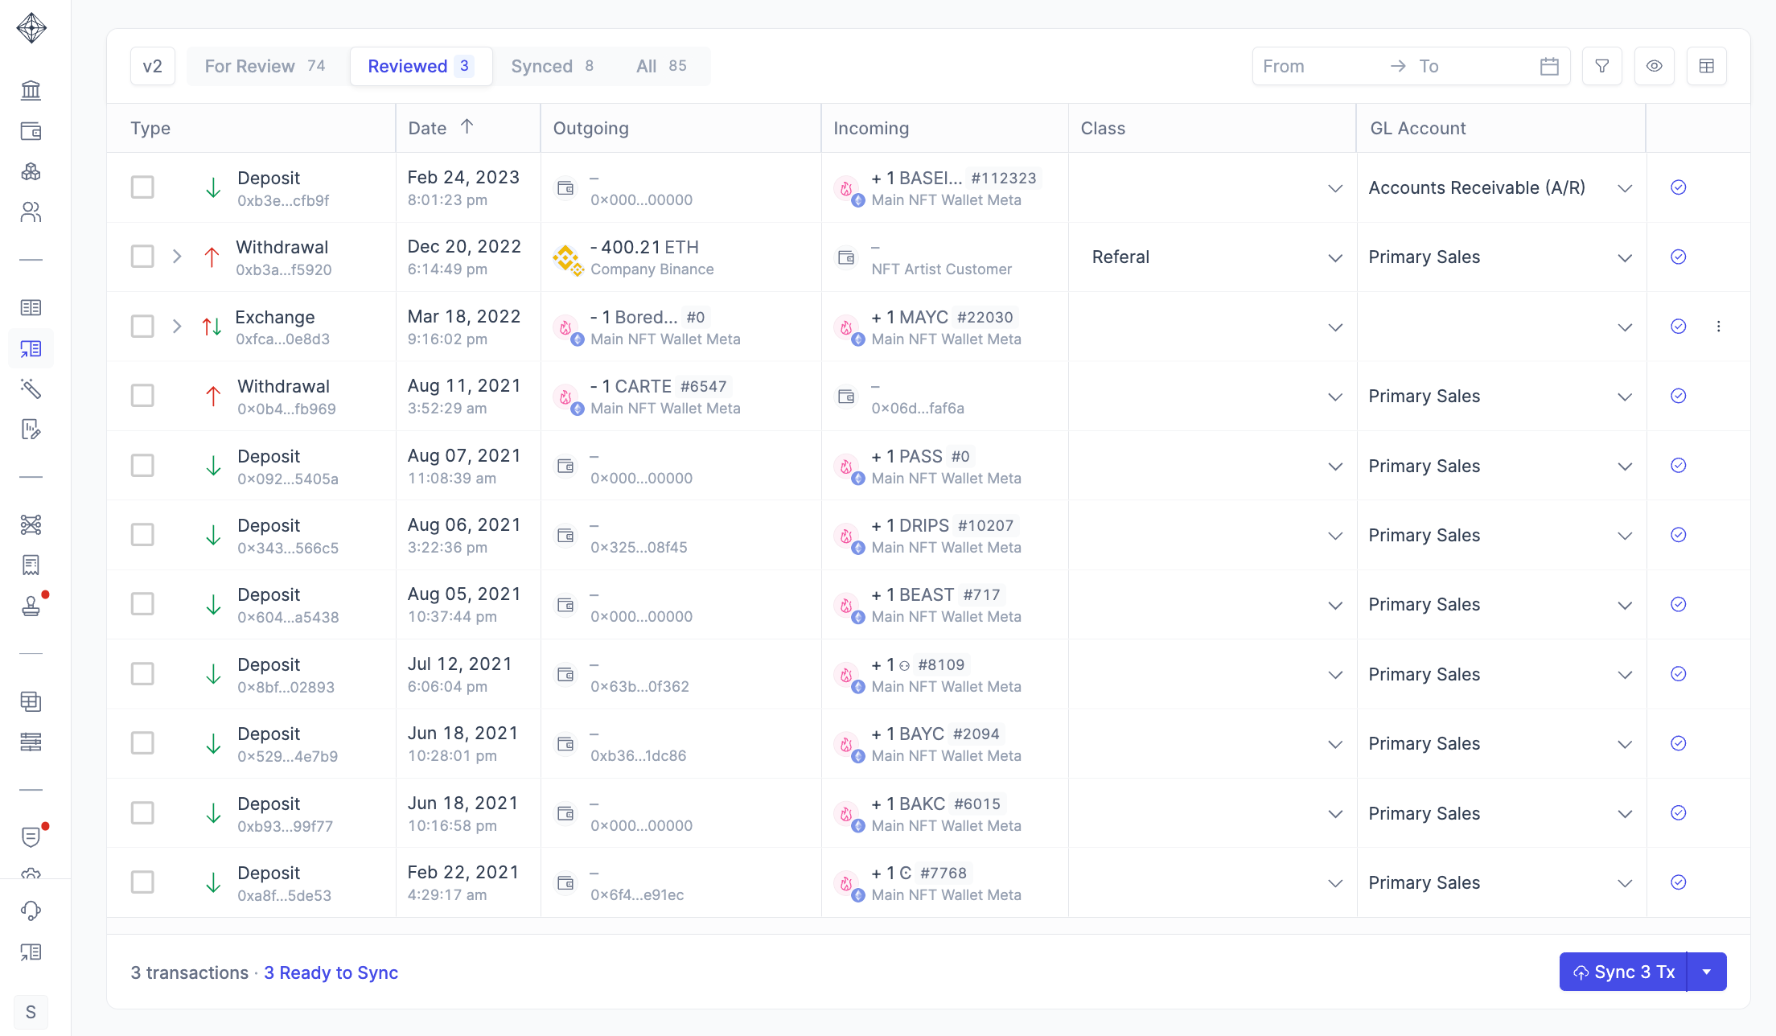1776x1036 pixels.
Task: Click the calendar icon in the date range
Action: 1549,66
